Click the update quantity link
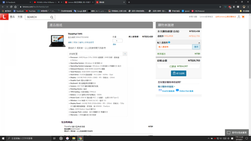 (x=114, y=45)
